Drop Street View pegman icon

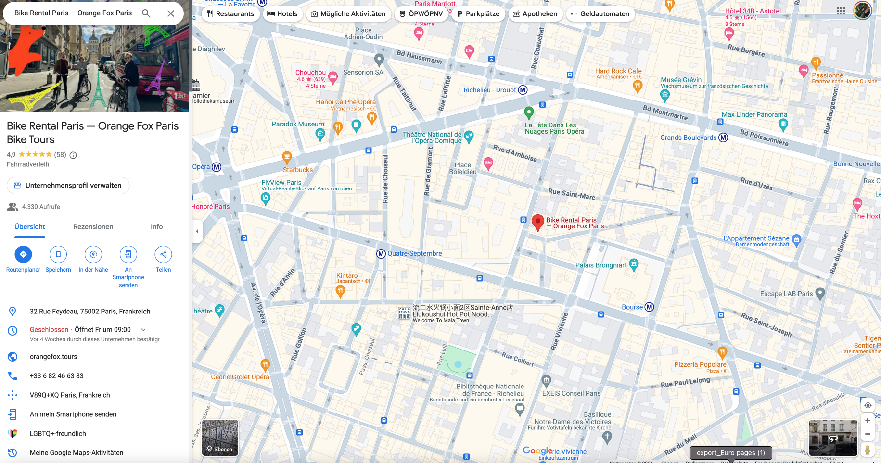click(x=868, y=450)
